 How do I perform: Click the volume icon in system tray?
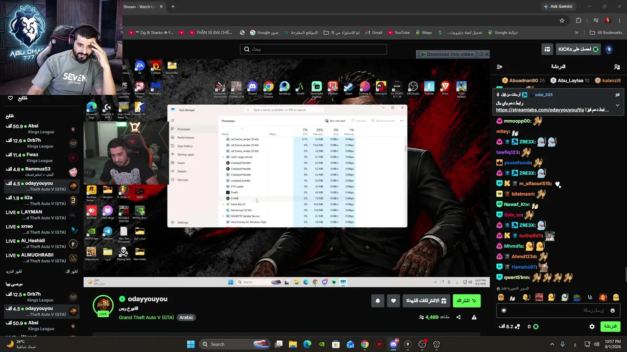[596, 344]
